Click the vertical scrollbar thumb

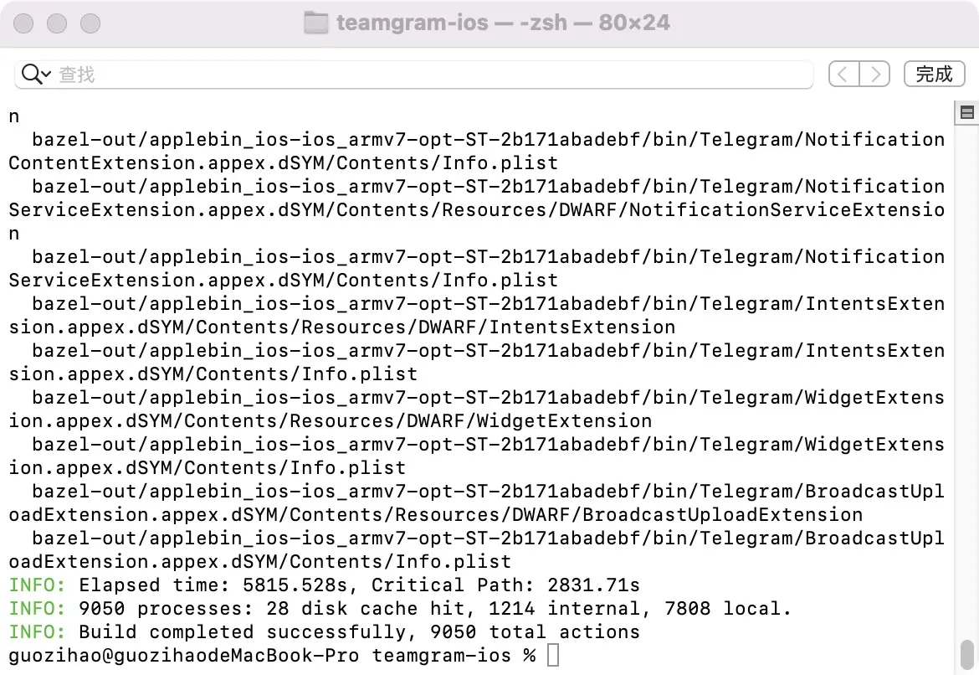[x=967, y=652]
